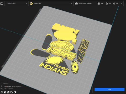Select the lower-left dark oval plate model
Image resolution: width=126 pixels, height=94 pixels.
40,53
